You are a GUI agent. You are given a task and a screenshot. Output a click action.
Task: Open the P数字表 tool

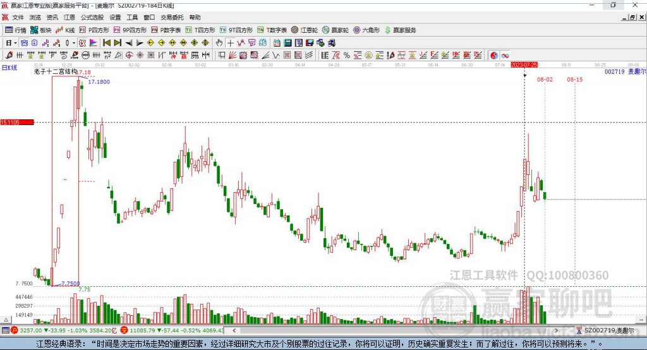point(166,30)
